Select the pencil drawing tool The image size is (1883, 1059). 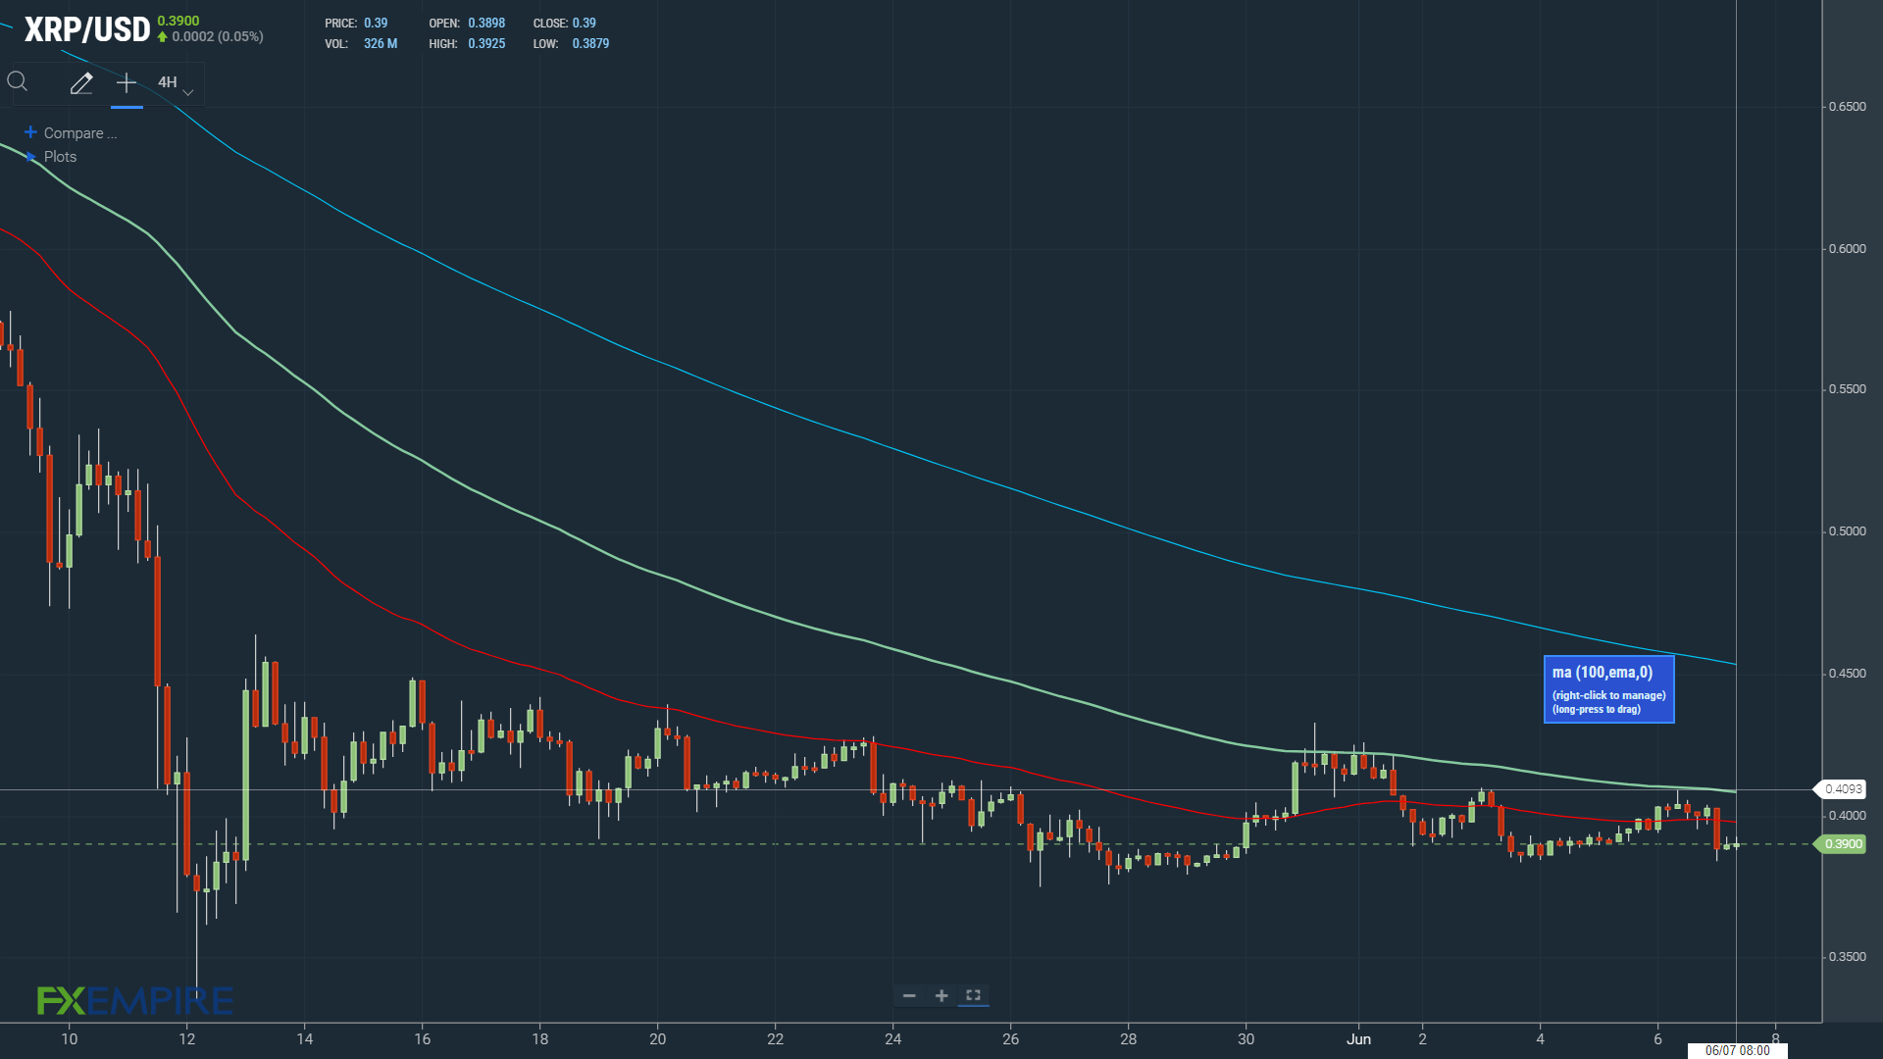point(81,83)
